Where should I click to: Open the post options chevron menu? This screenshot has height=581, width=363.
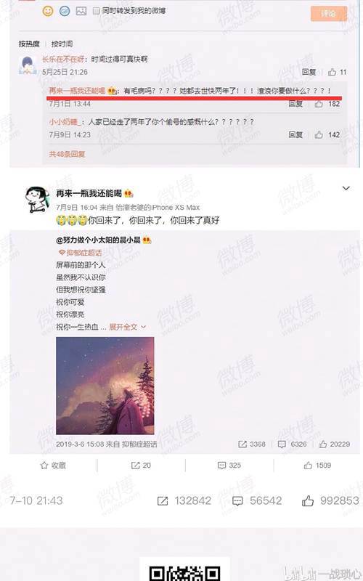point(346,188)
